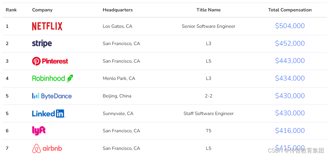328x156 pixels.
Task: Select the $434,000 compensation amount
Action: tap(290, 78)
